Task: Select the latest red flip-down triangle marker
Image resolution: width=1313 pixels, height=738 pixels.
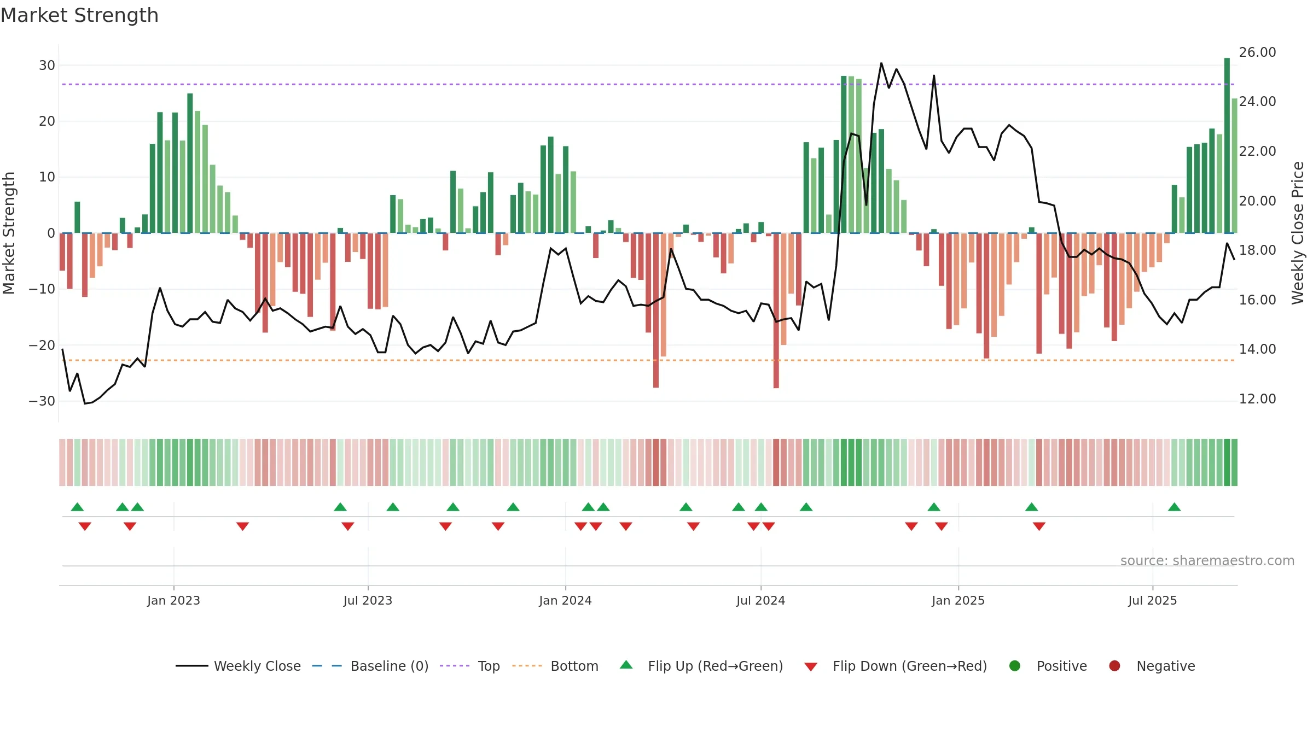Action: tap(1039, 526)
